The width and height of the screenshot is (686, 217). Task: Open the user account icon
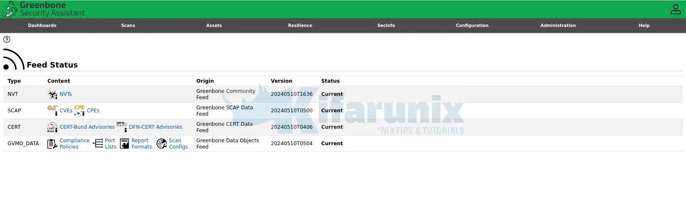[675, 9]
